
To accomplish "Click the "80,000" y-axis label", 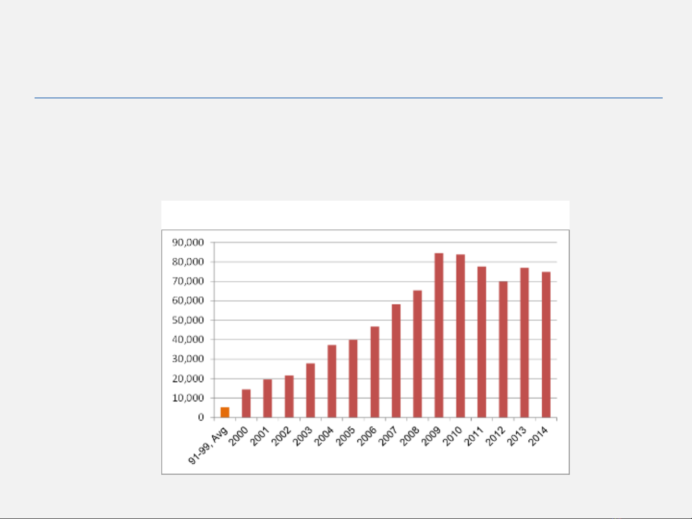I will [188, 262].
